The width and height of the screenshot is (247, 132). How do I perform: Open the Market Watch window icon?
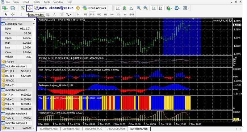(x=23, y=8)
